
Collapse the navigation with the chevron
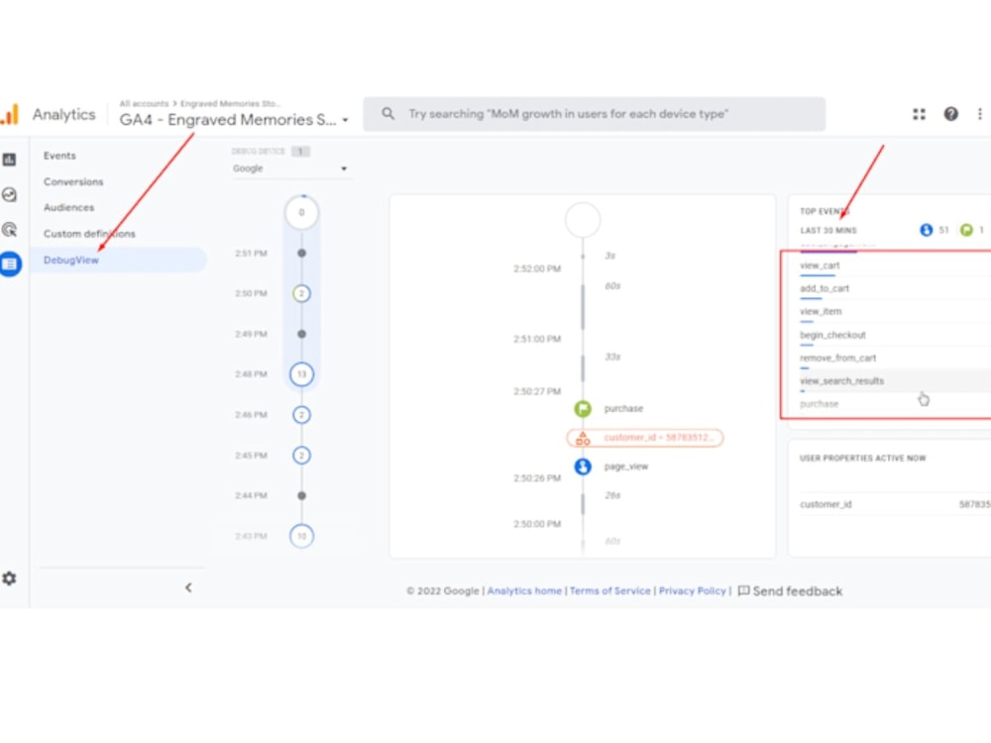coord(188,586)
